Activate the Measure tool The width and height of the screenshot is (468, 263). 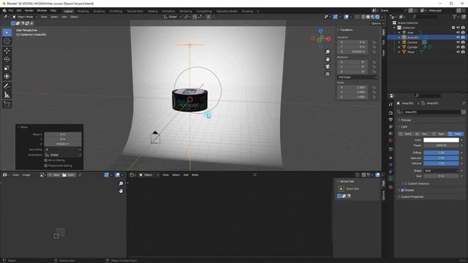click(7, 95)
